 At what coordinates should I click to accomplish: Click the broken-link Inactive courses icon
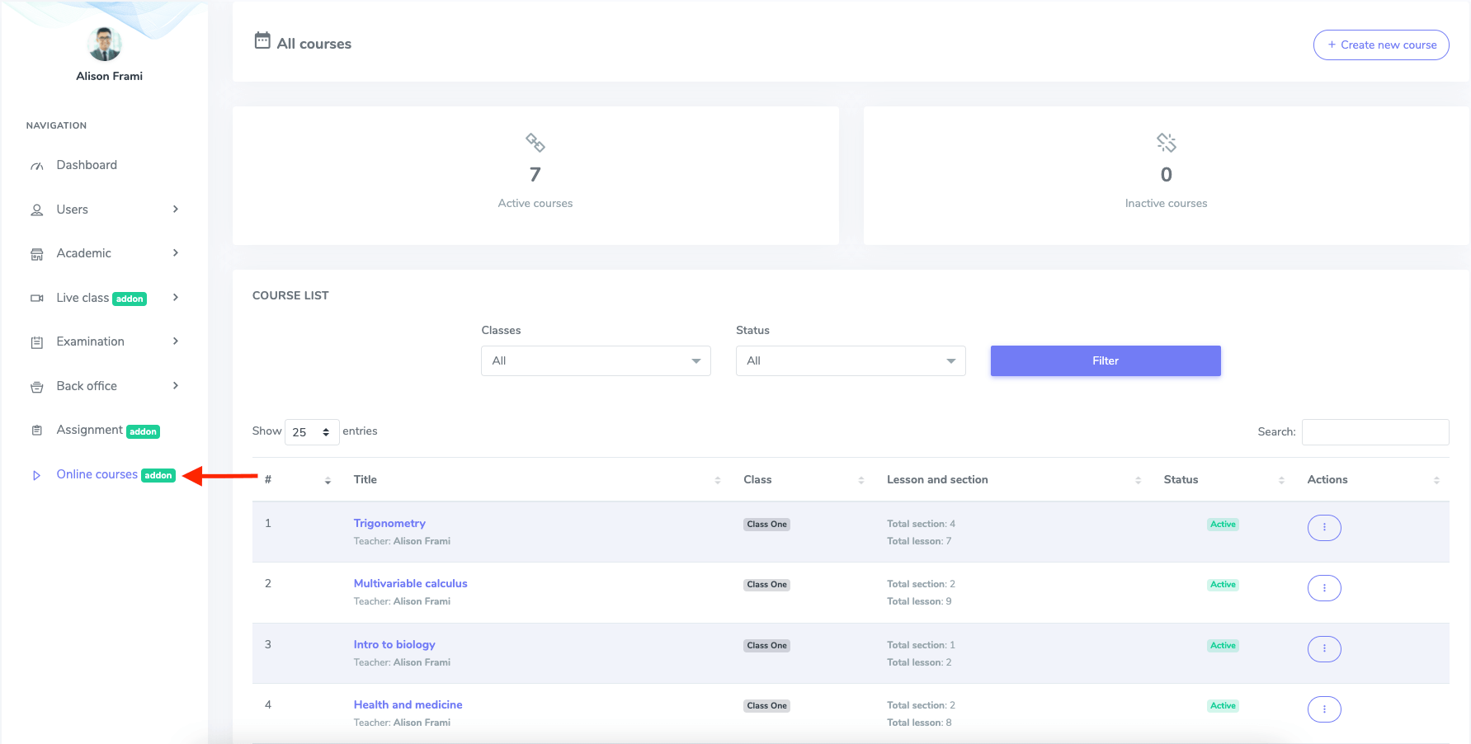(x=1166, y=142)
